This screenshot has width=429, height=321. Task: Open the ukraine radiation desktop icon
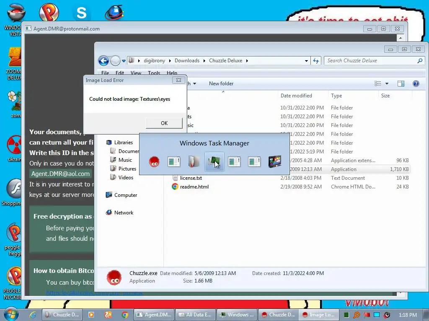pyautogui.click(x=15, y=148)
